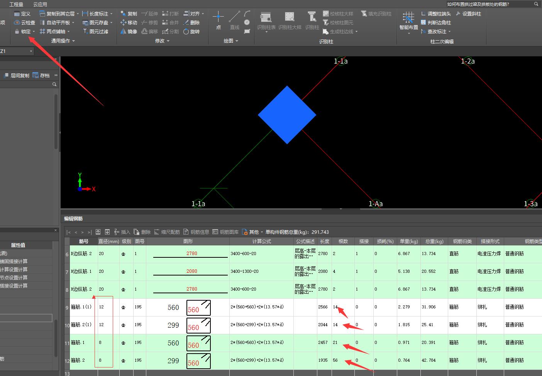Select the 旋转 rotate tool
Viewport: 542px width, 376px height.
click(191, 32)
